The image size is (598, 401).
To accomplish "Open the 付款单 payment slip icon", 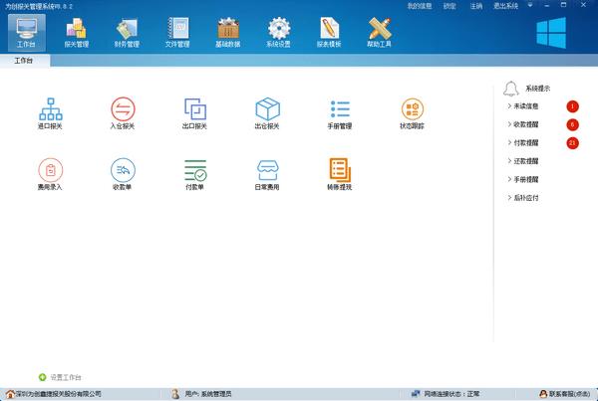I will coord(194,169).
